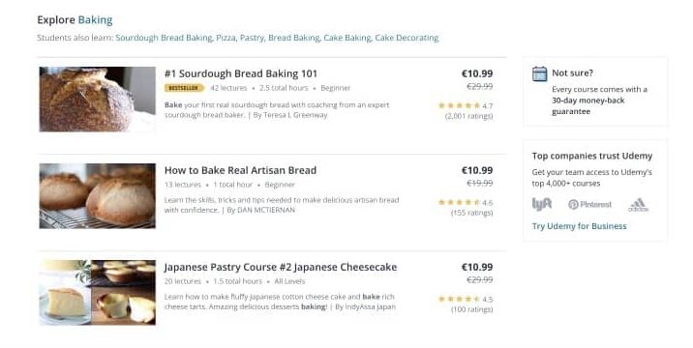Open How to Bake Real Artisan Bread title
This screenshot has height=348, width=693.
point(240,170)
